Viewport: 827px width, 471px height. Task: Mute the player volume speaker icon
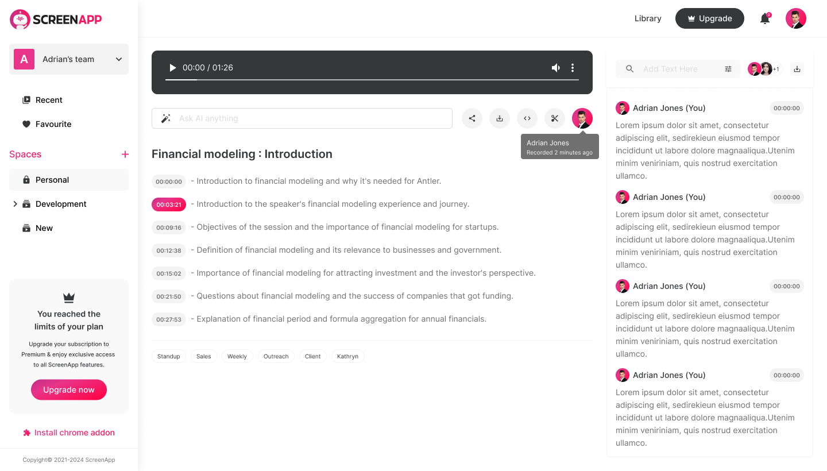pyautogui.click(x=555, y=68)
